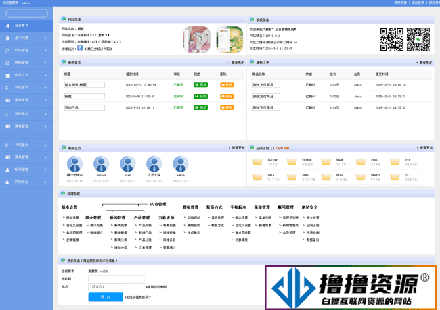
Task: Open the backup folder icon
Action: (x=292, y=162)
